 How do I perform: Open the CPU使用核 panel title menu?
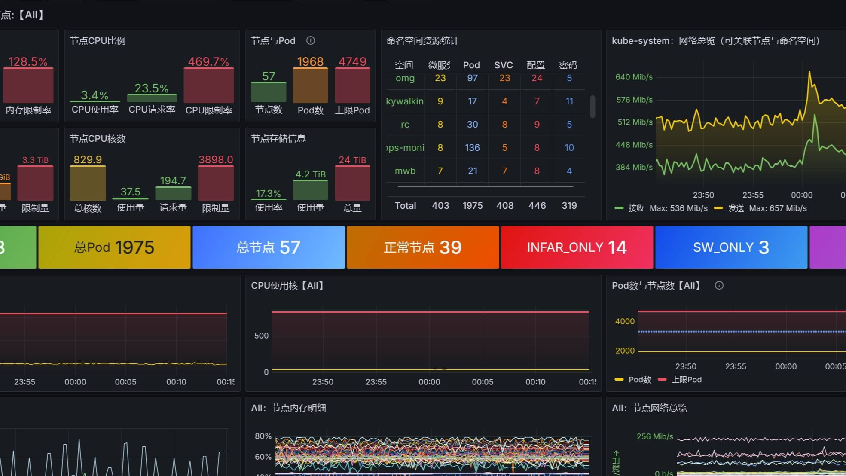click(287, 285)
